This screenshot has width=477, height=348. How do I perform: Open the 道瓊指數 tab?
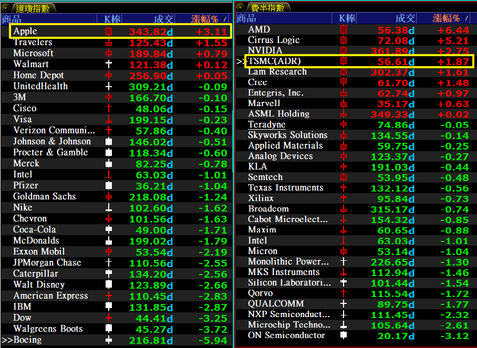tap(33, 8)
